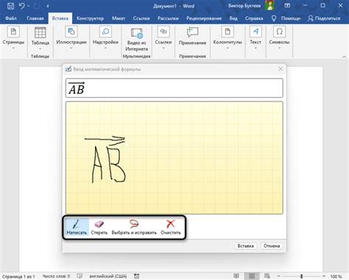Switch to Read Mode view
This screenshot has width=349, height=280.
click(x=236, y=276)
